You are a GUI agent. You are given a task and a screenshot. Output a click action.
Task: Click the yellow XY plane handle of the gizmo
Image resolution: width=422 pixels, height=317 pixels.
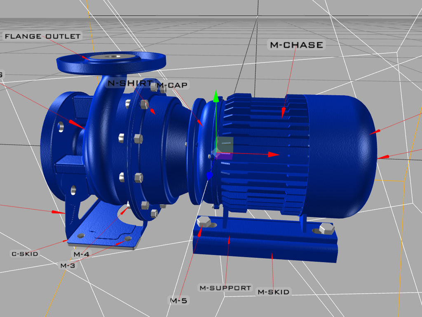tap(225, 144)
